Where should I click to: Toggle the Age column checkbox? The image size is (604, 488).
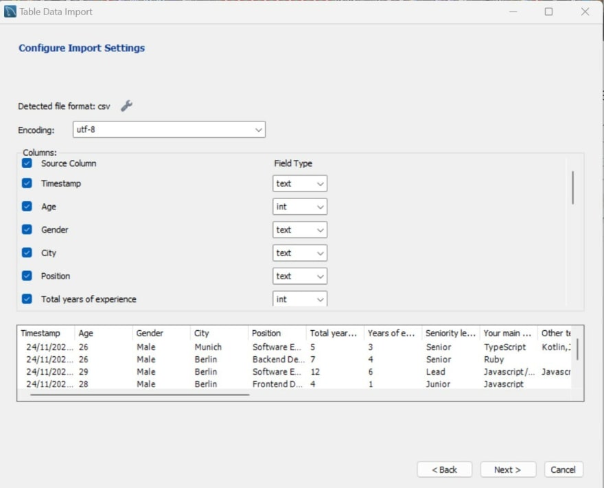tap(27, 206)
